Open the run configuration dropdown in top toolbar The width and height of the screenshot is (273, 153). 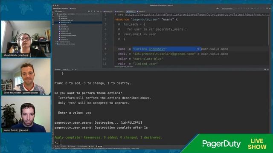[x=227, y=8]
